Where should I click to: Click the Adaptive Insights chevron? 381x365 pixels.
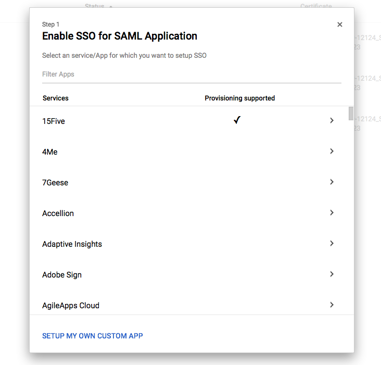(332, 244)
